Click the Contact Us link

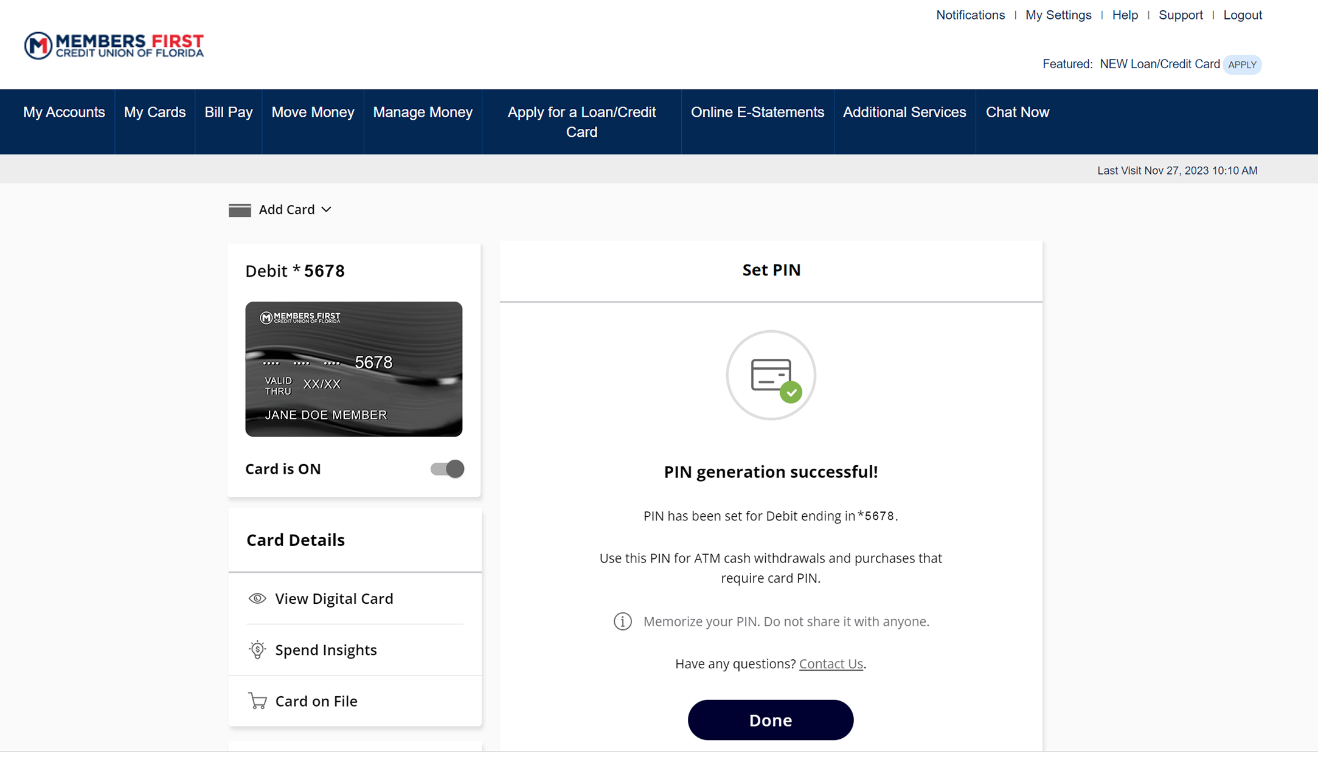(x=830, y=664)
